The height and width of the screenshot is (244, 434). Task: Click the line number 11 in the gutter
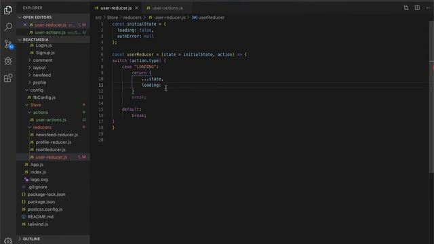click(101, 85)
